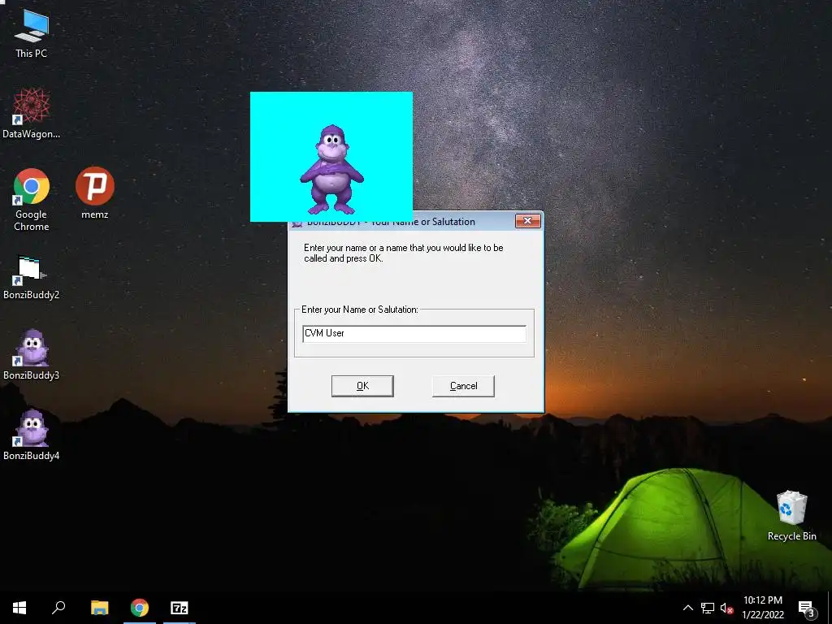Open the Windows Start menu
The height and width of the screenshot is (624, 832).
click(x=19, y=608)
